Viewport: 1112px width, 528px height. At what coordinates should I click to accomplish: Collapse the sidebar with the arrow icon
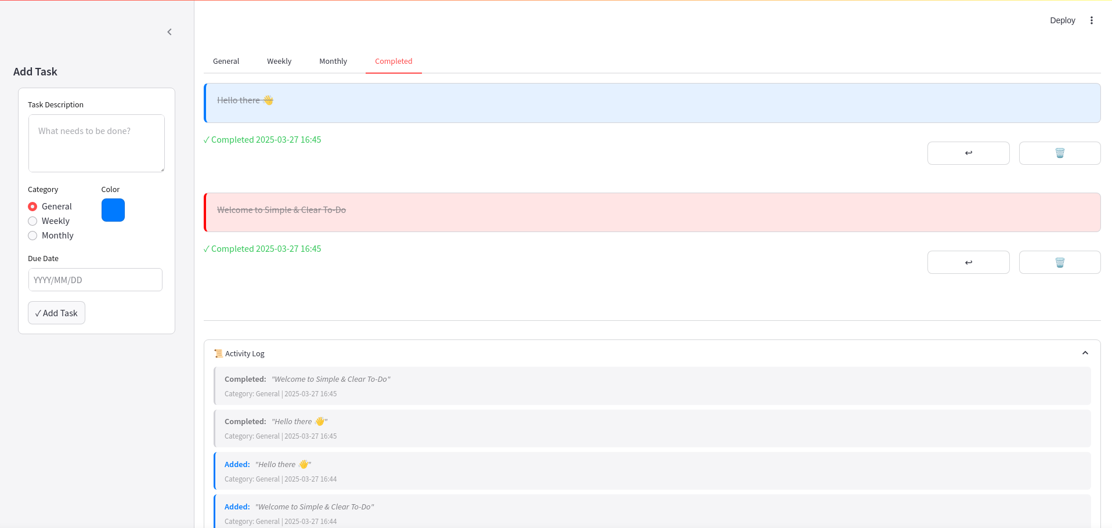point(169,32)
